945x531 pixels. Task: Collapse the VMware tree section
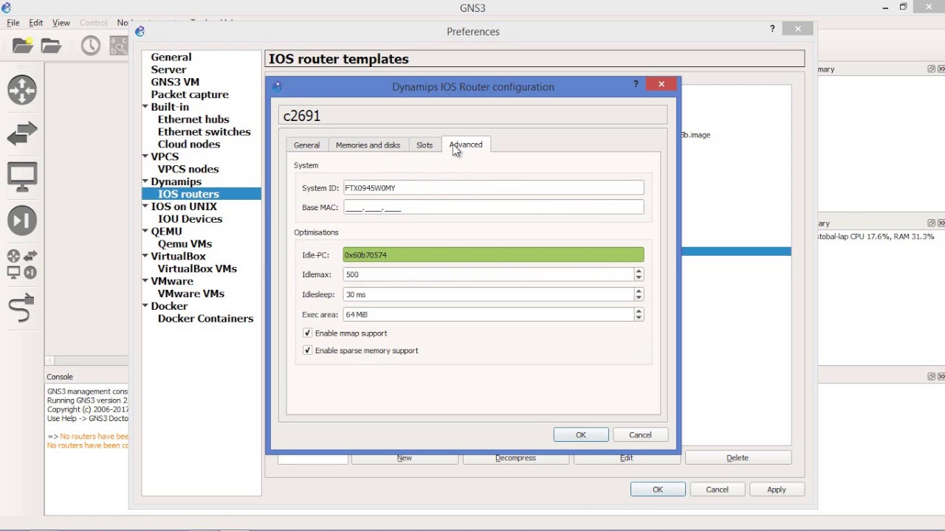tap(145, 281)
